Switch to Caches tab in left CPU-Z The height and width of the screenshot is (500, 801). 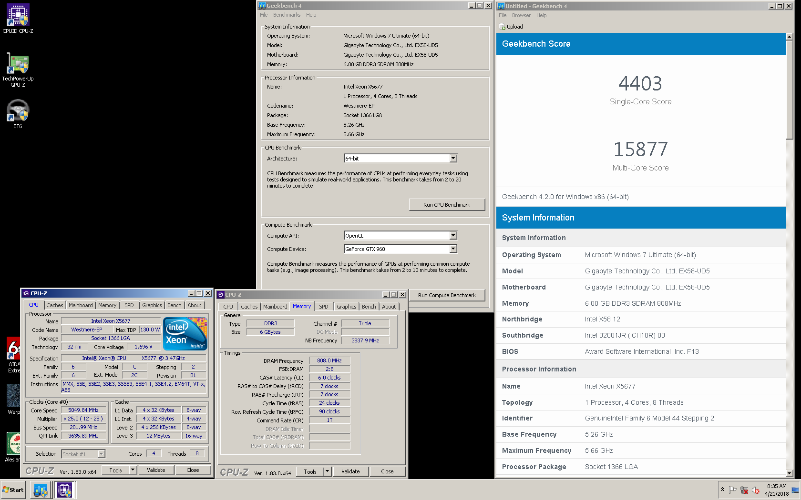click(54, 305)
